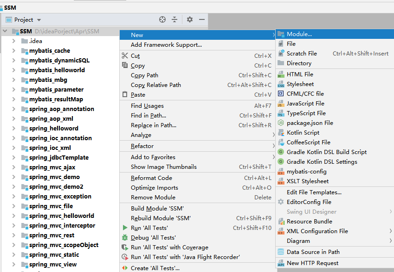Click the Module folder icon in submenu
Image resolution: width=394 pixels, height=272 pixels.
(281, 34)
